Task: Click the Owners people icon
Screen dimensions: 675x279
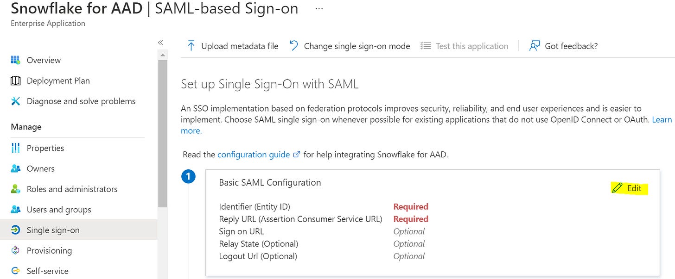Action: pos(16,169)
